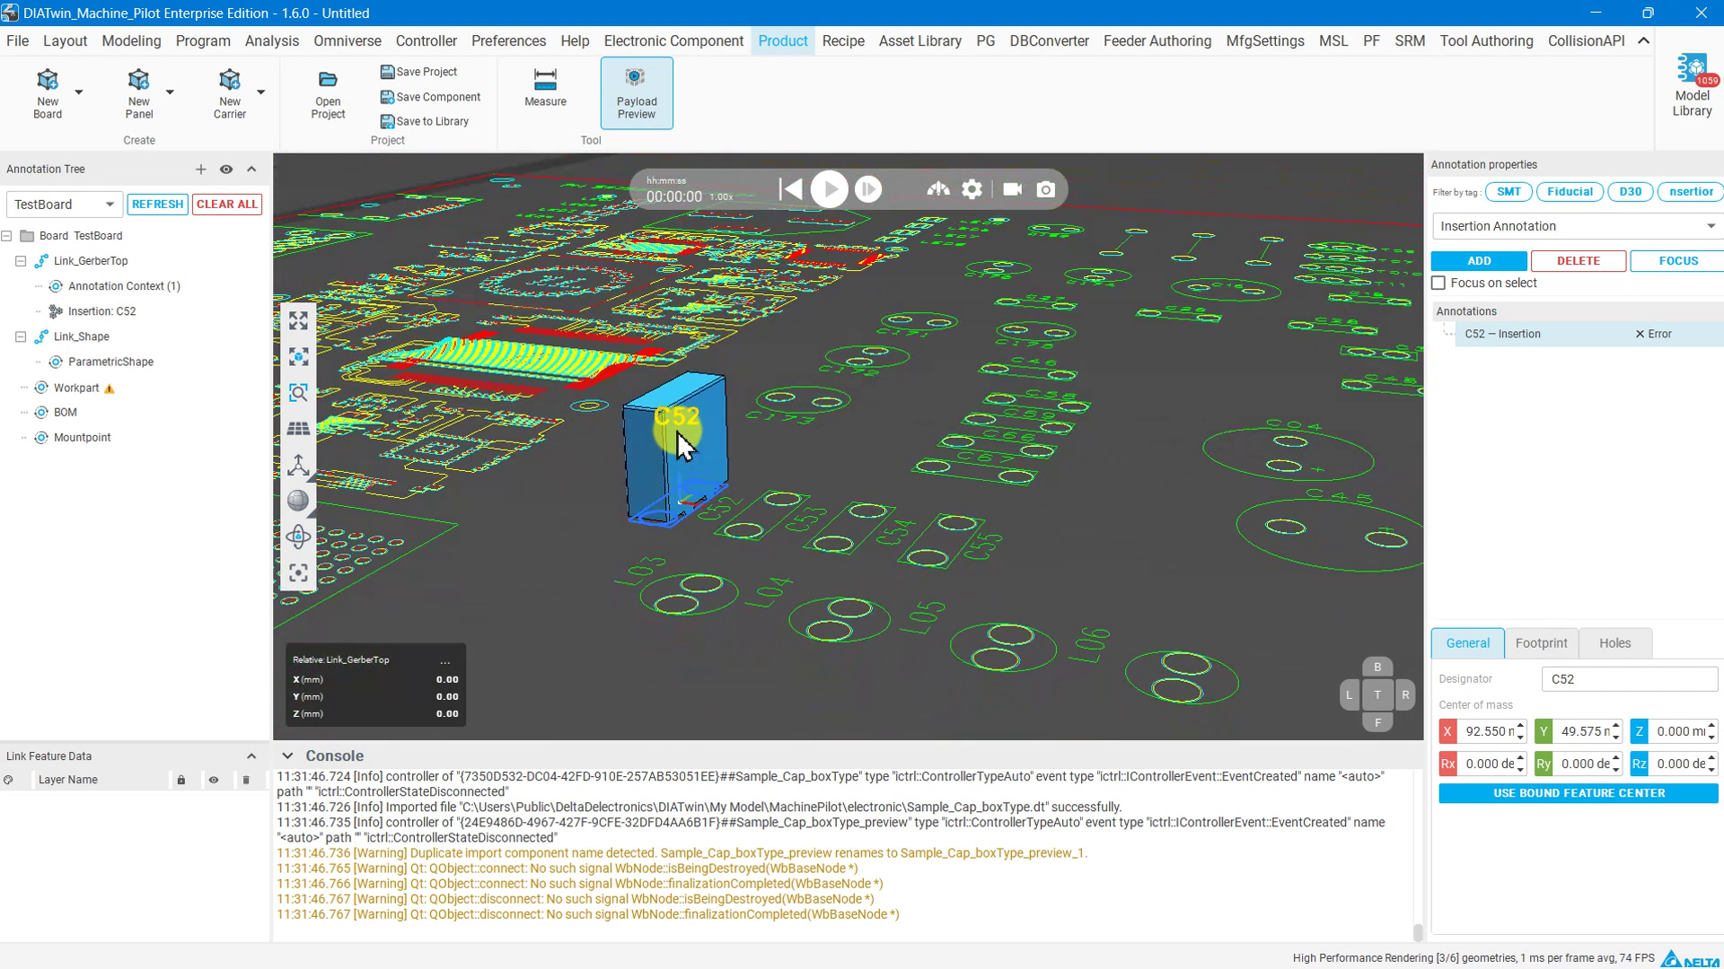Click the focus frame selection icon
Screen dimensions: 1724x969
pyautogui.click(x=298, y=572)
